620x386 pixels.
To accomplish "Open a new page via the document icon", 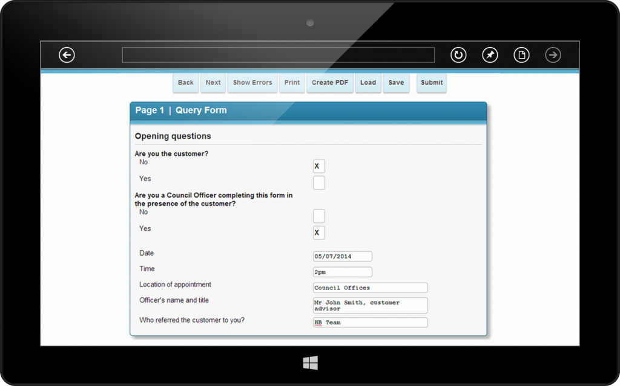I will pyautogui.click(x=521, y=55).
